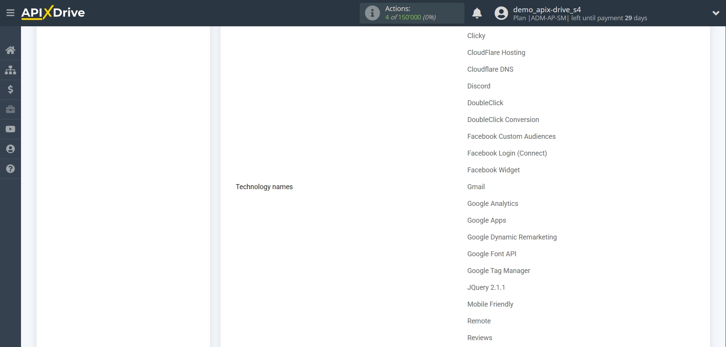
Task: Open the sidebar hamburger menu
Action: tap(10, 13)
